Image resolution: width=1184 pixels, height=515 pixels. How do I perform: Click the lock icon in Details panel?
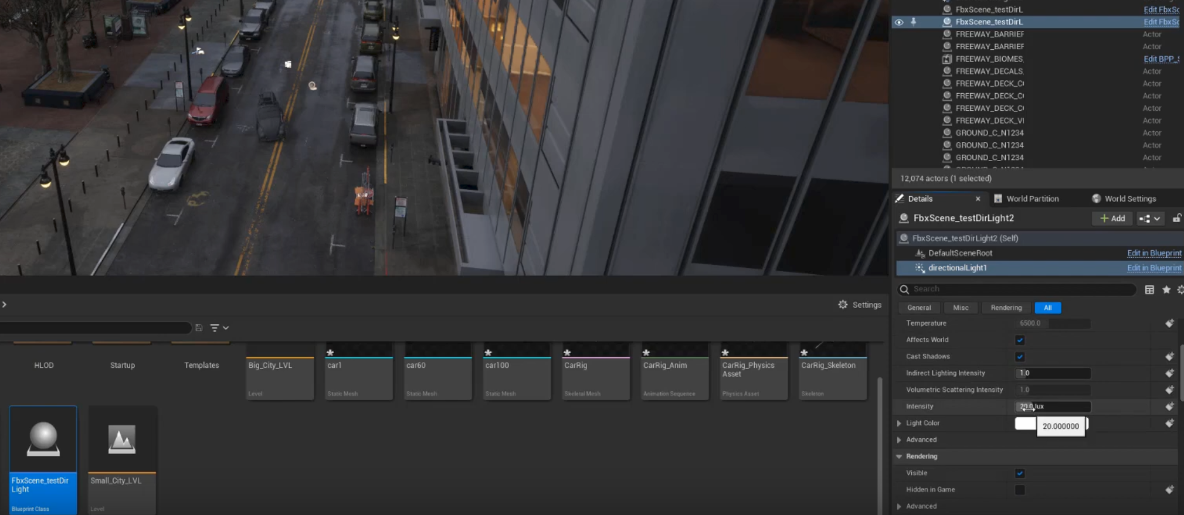1176,219
